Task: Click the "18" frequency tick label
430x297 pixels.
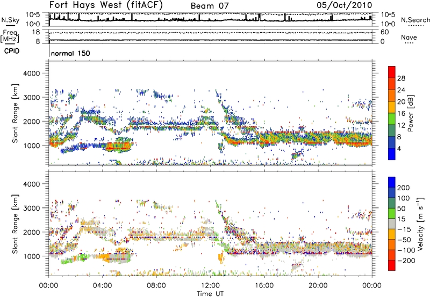Action: tap(35, 32)
